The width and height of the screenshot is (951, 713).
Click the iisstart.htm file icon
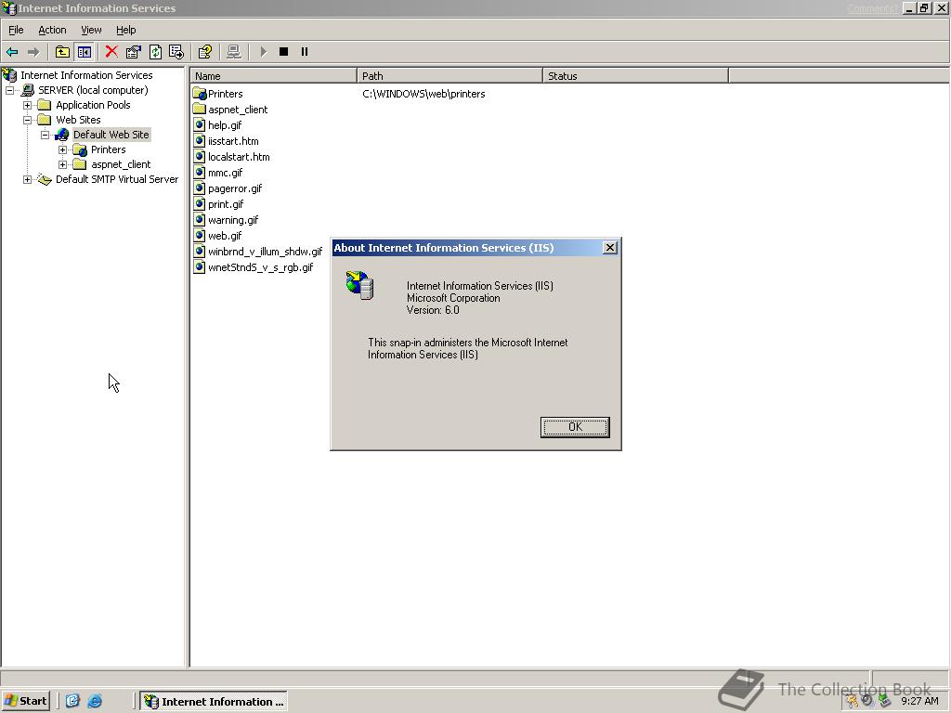199,141
